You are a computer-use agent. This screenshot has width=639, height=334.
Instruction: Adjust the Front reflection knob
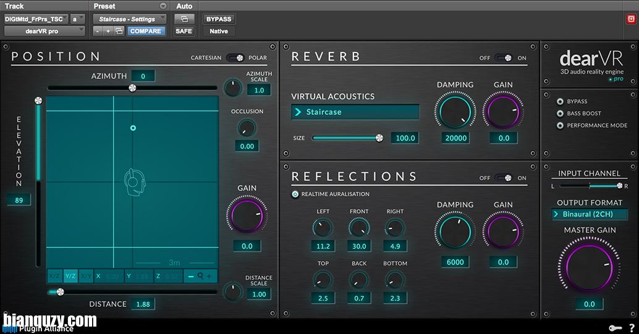(x=359, y=228)
